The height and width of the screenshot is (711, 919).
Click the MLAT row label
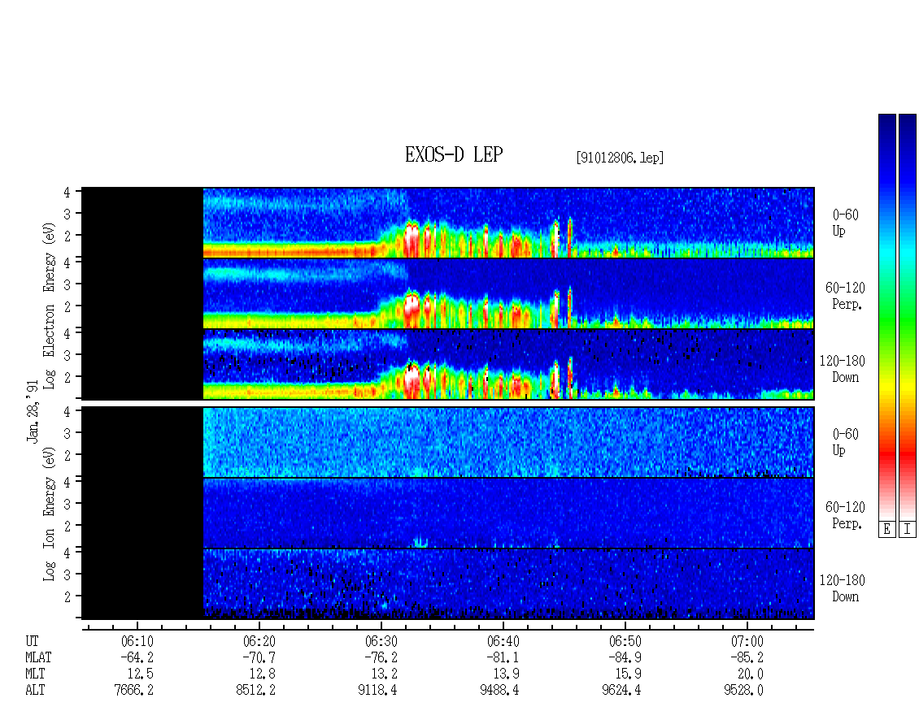pyautogui.click(x=39, y=657)
